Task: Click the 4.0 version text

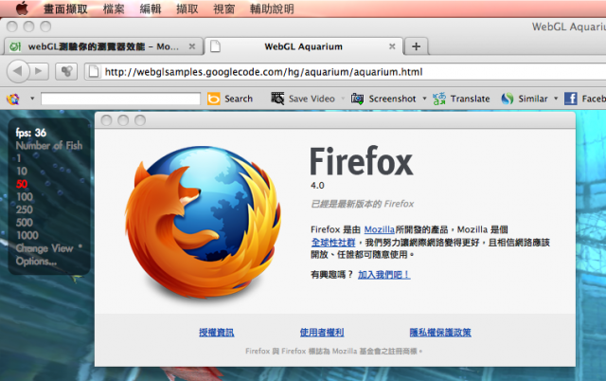Action: 317,186
